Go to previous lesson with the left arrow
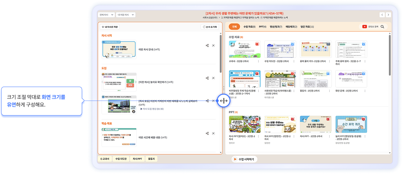This screenshot has width=403, height=174. [382, 15]
